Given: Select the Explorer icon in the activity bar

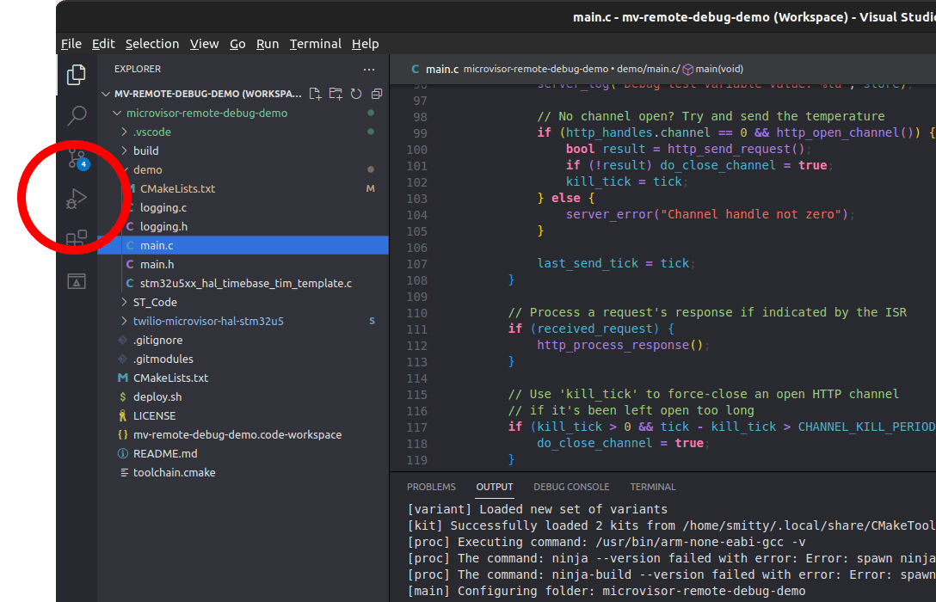Looking at the screenshot, I should click(77, 75).
